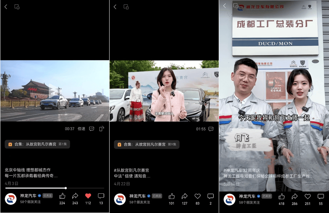Toggle danmaku comments on the first video
Image resolution: width=329 pixels, height=213 pixels.
coord(92,129)
